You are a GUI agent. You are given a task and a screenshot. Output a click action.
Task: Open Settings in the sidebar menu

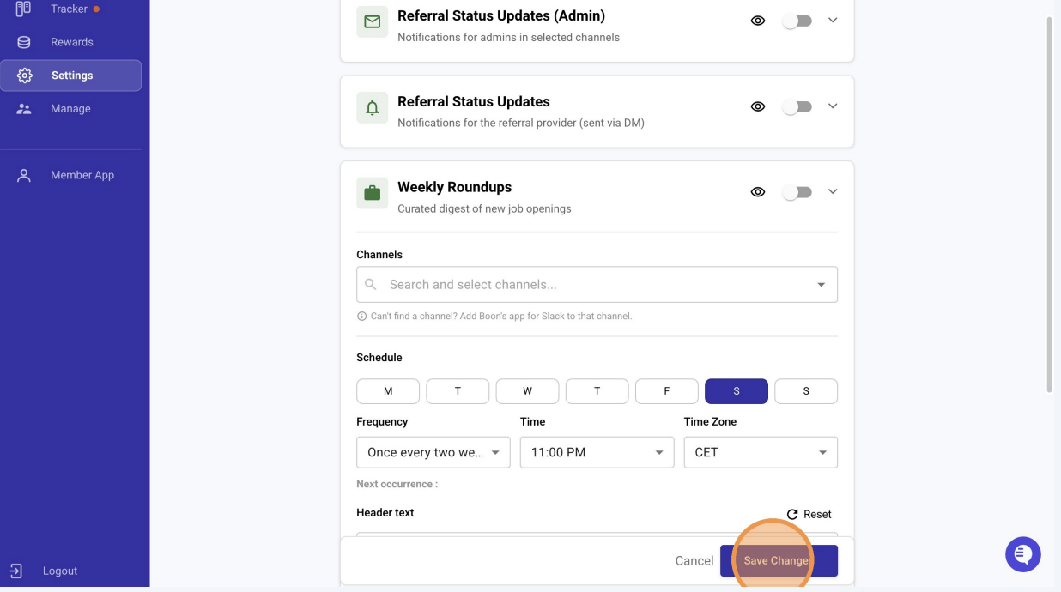pos(71,76)
